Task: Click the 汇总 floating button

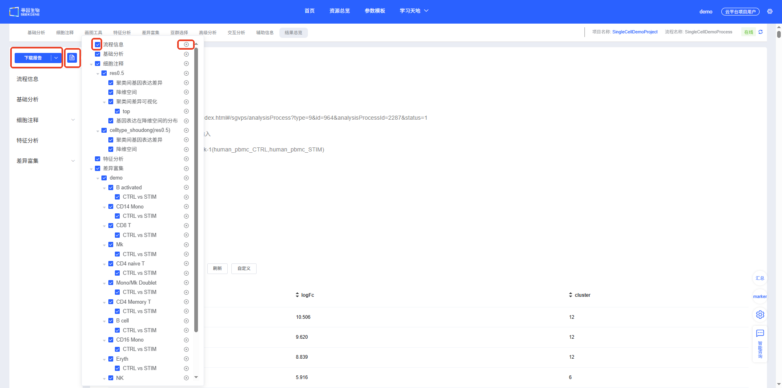Action: 760,278
